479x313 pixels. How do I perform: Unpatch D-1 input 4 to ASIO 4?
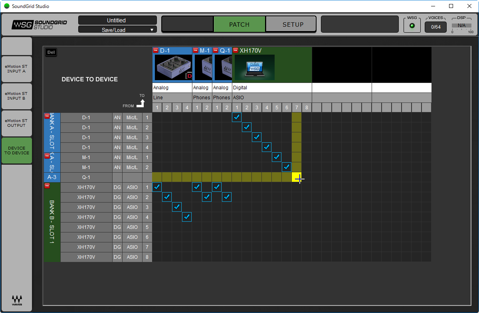267,147
